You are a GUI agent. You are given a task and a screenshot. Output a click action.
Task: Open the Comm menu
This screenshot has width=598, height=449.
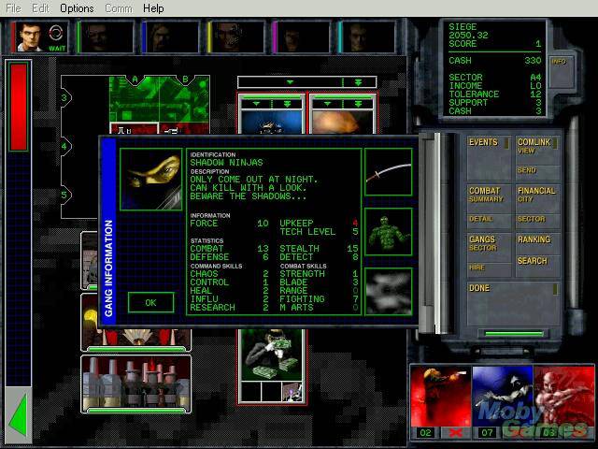pyautogui.click(x=119, y=8)
